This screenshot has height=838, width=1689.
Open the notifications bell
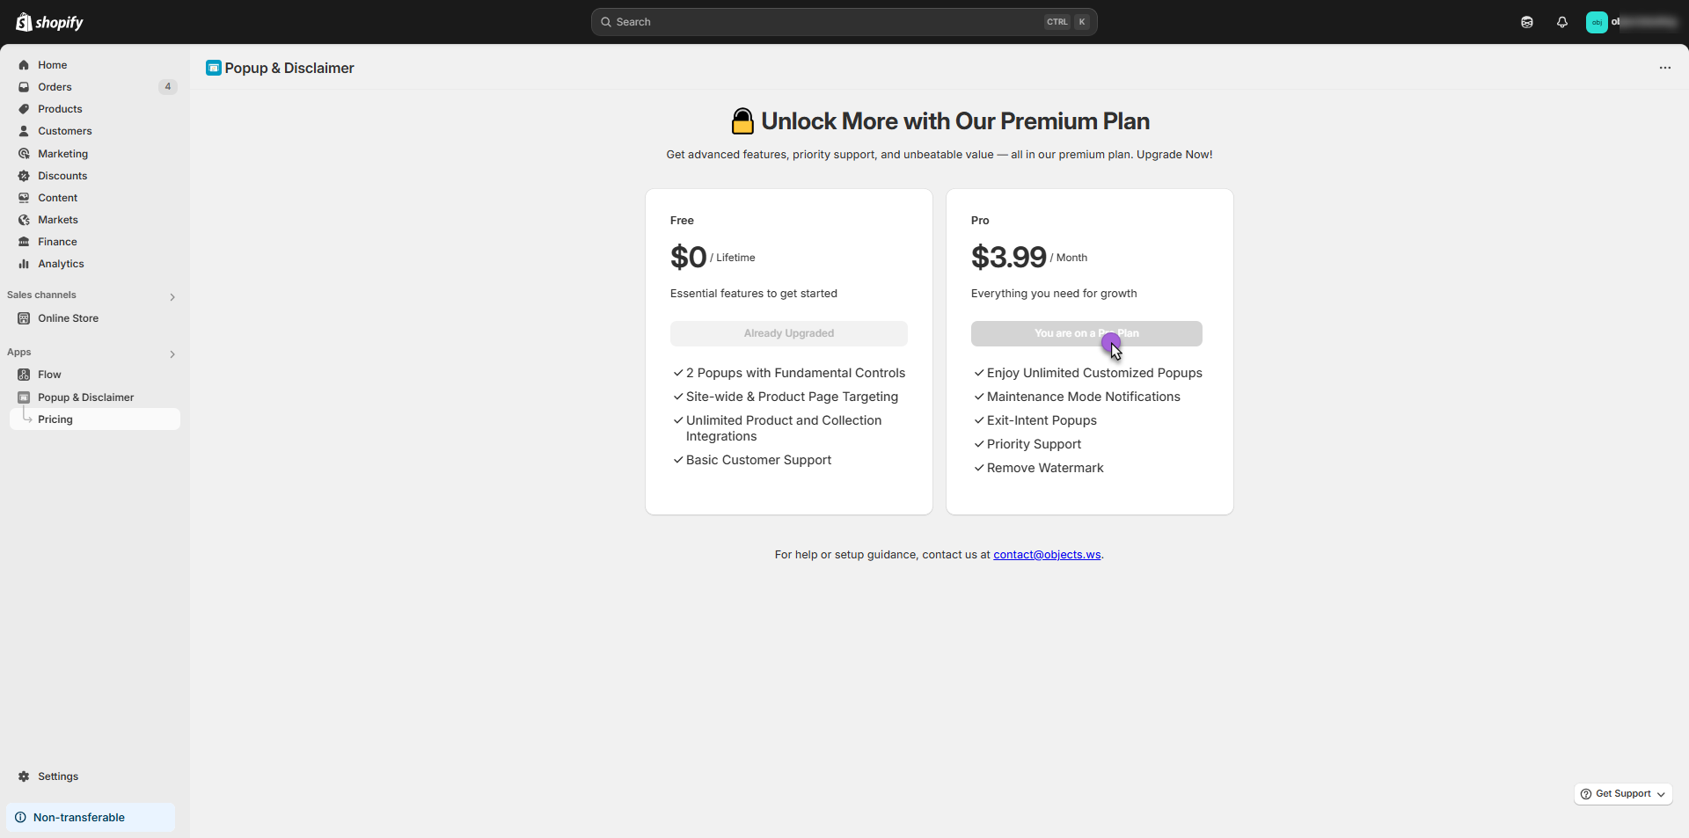coord(1562,22)
